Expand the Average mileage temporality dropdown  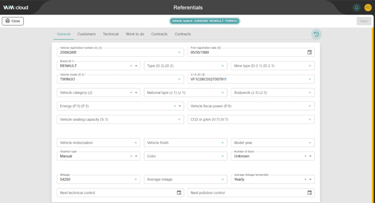pyautogui.click(x=310, y=179)
